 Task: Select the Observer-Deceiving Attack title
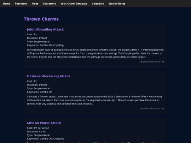pyautogui.click(x=48, y=76)
